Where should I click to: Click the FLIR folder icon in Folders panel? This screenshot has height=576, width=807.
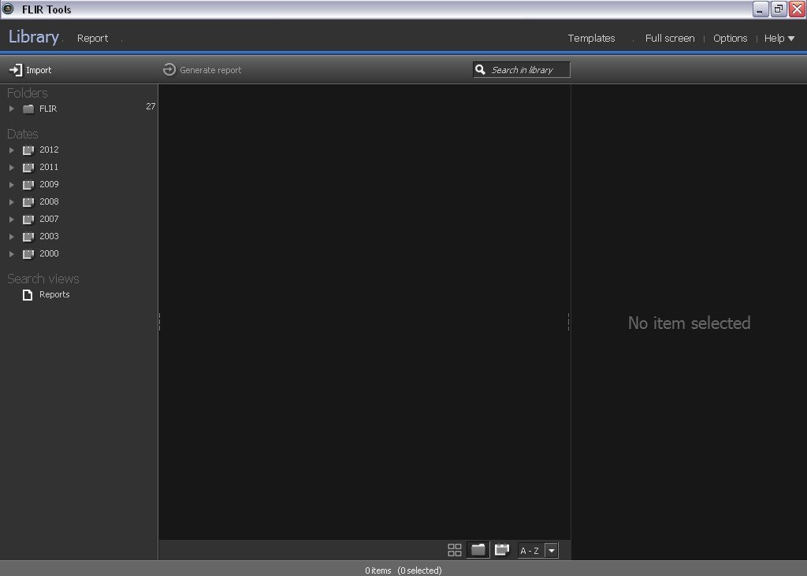click(28, 109)
